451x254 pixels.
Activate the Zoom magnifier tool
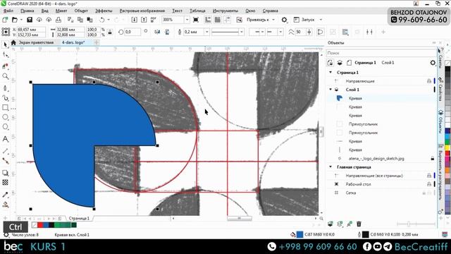pos(5,76)
